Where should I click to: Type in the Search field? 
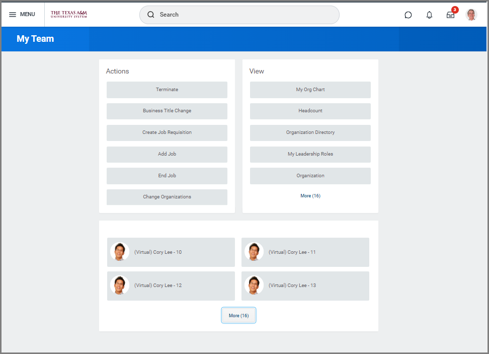click(247, 15)
